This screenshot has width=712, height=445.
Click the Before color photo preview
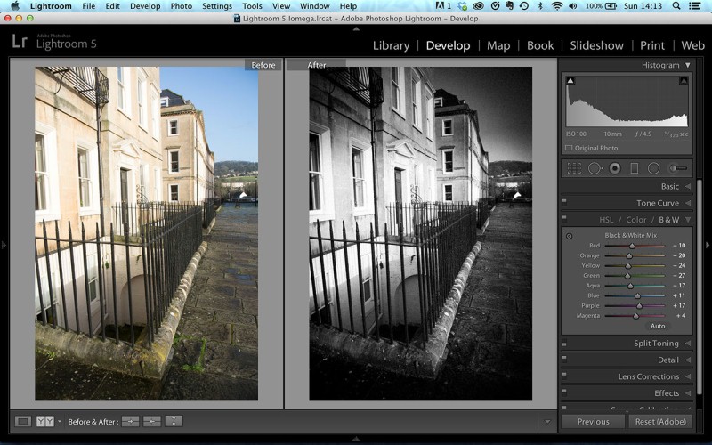pos(146,233)
